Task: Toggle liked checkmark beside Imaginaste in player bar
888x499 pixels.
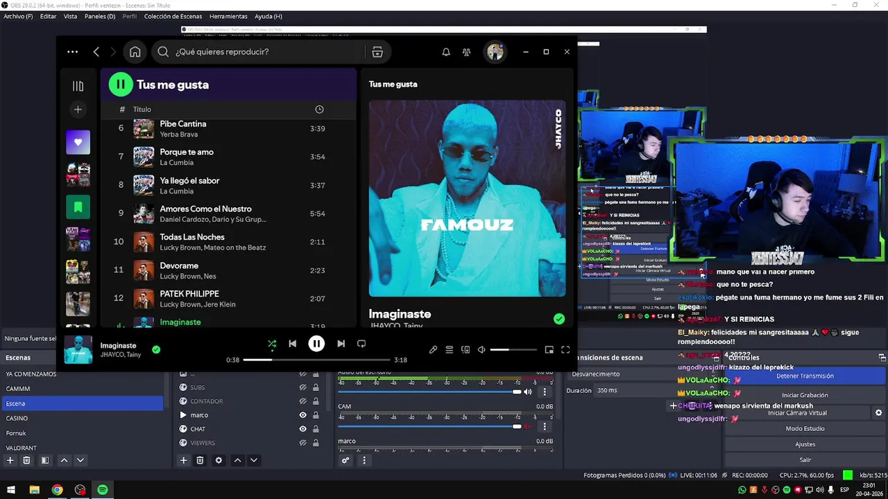Action: click(156, 350)
